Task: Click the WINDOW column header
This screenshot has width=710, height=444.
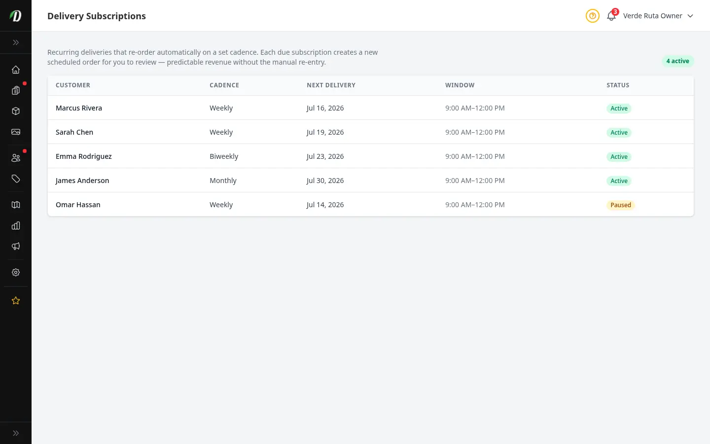Action: [x=460, y=85]
